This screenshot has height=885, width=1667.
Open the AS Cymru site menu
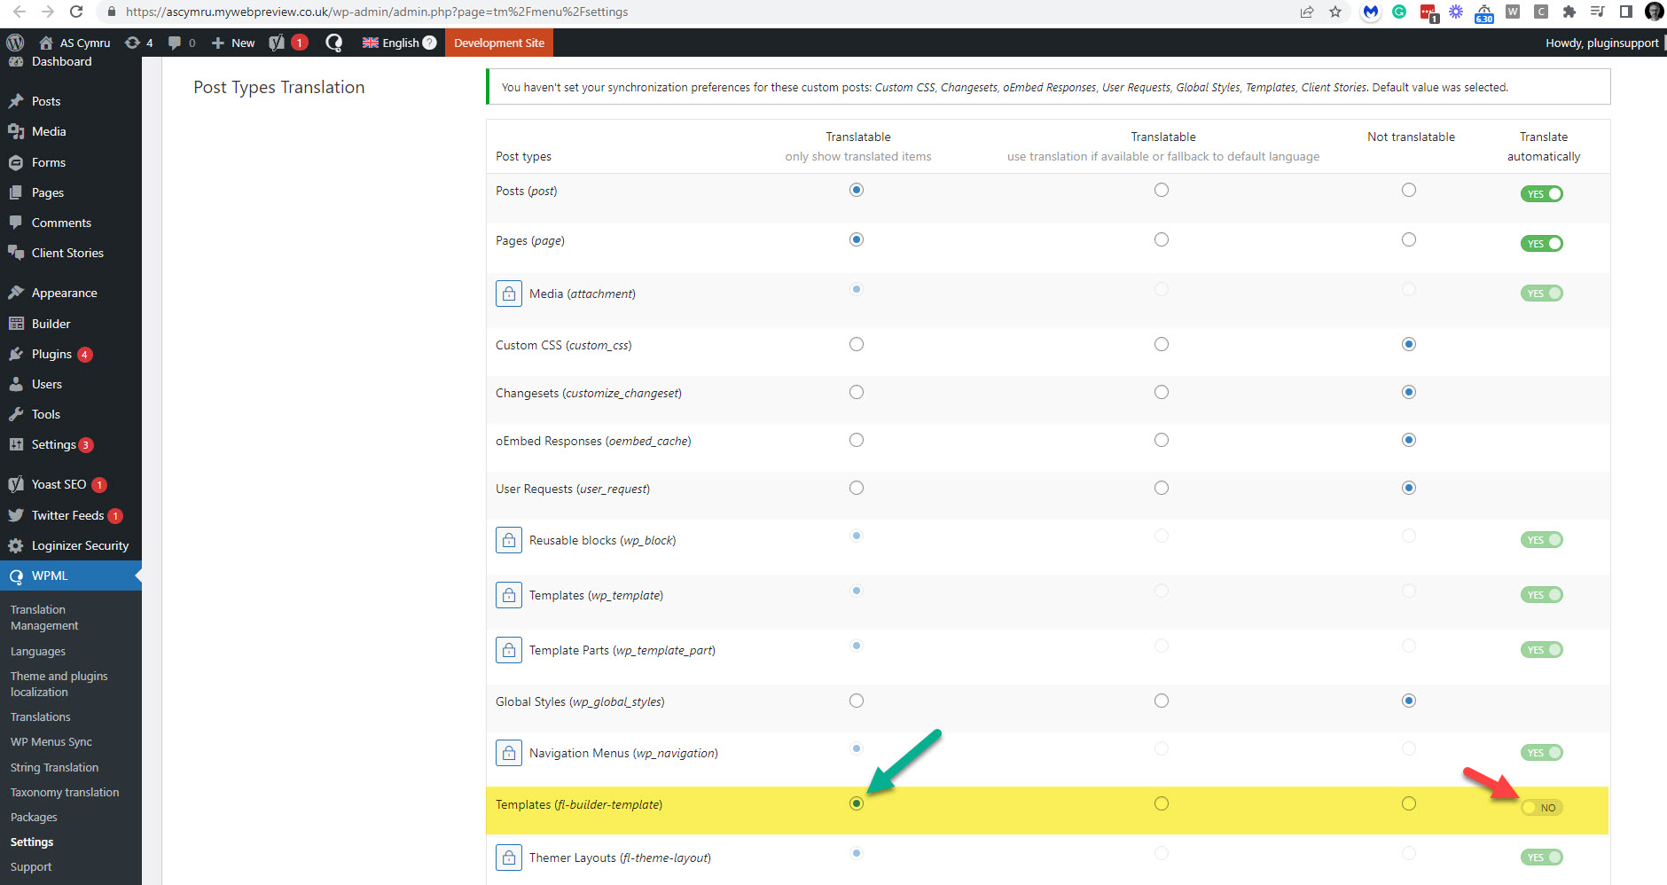point(75,43)
